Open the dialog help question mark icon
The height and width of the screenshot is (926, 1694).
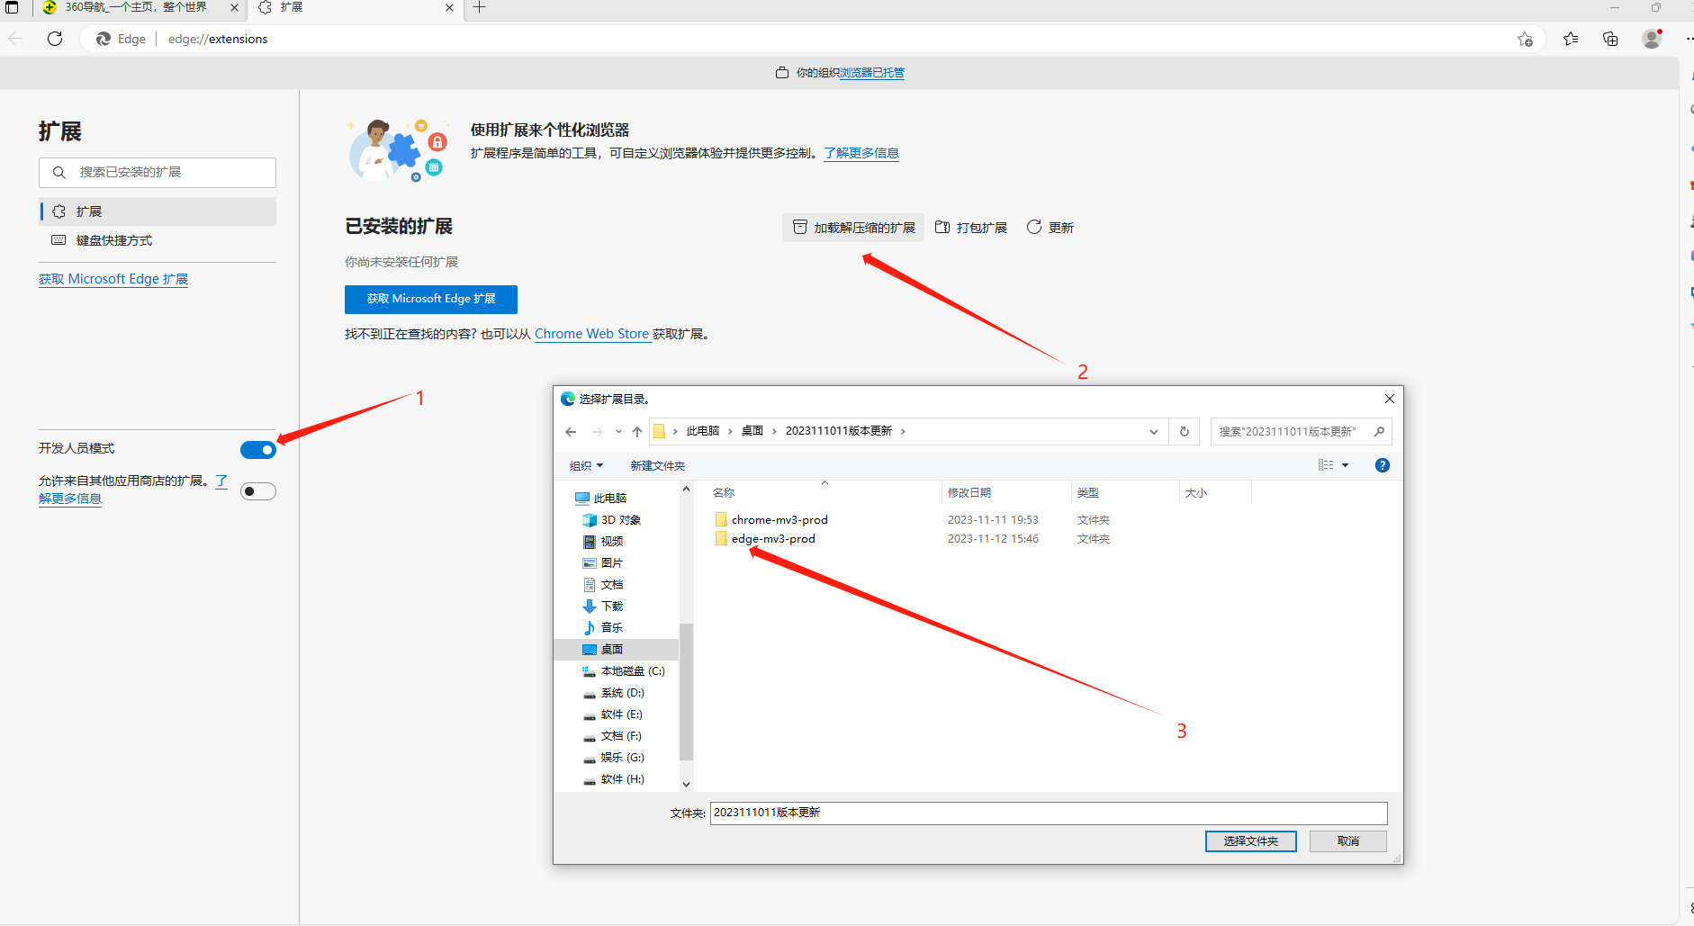point(1382,465)
